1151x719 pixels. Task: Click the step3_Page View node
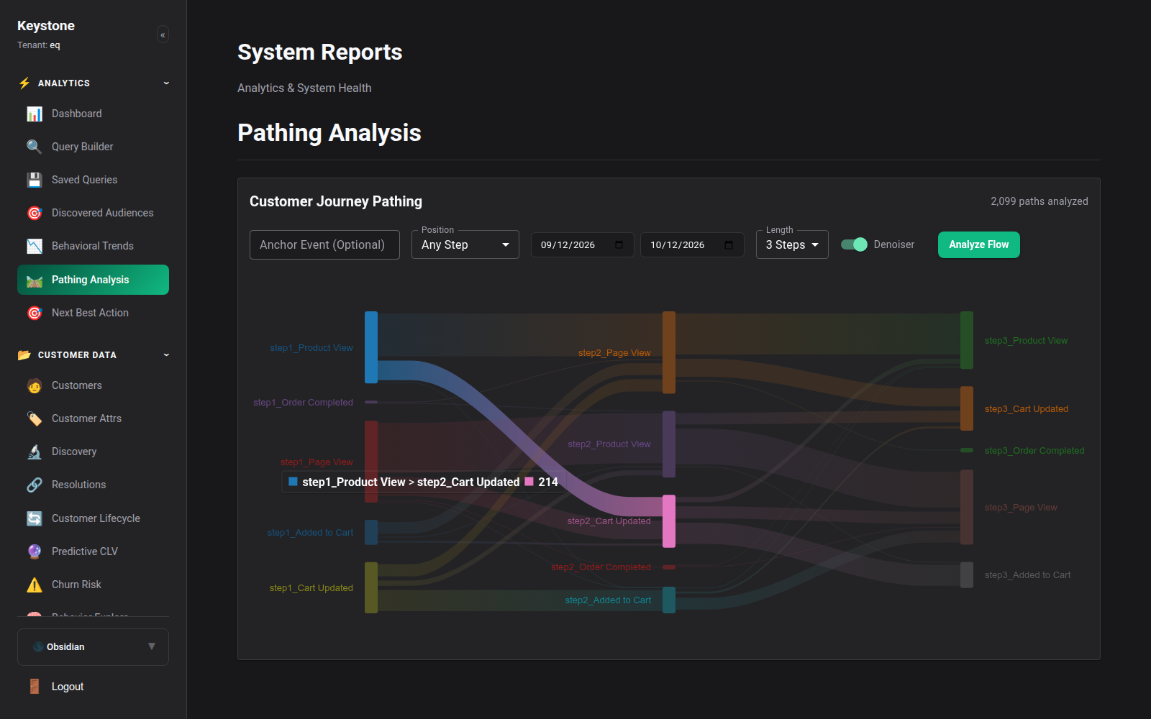(x=967, y=507)
